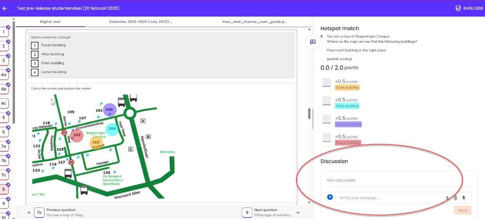The height and width of the screenshot is (219, 485).
Task: Open the Calendar 2022-2023 (July 2022) tab
Action: click(x=141, y=21)
